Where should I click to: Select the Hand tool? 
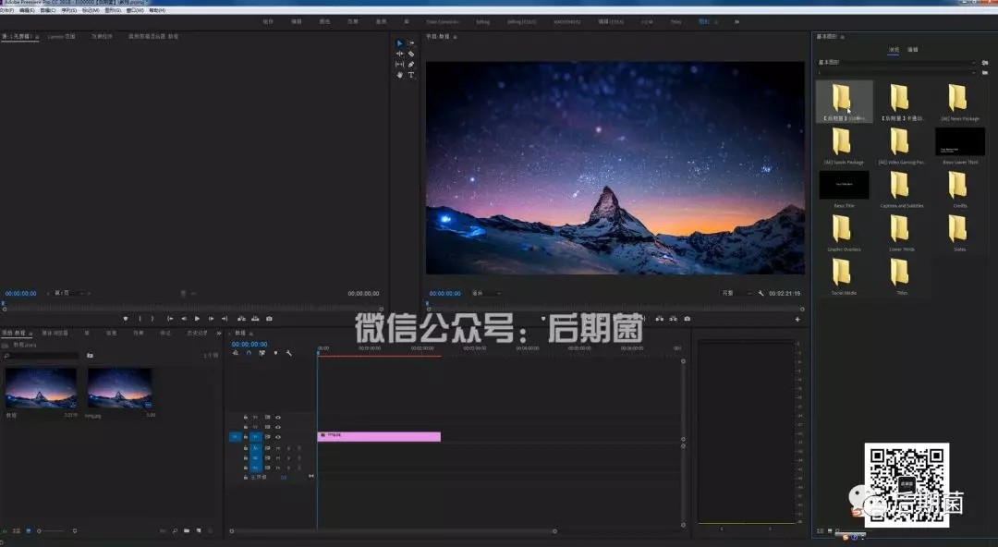click(399, 75)
